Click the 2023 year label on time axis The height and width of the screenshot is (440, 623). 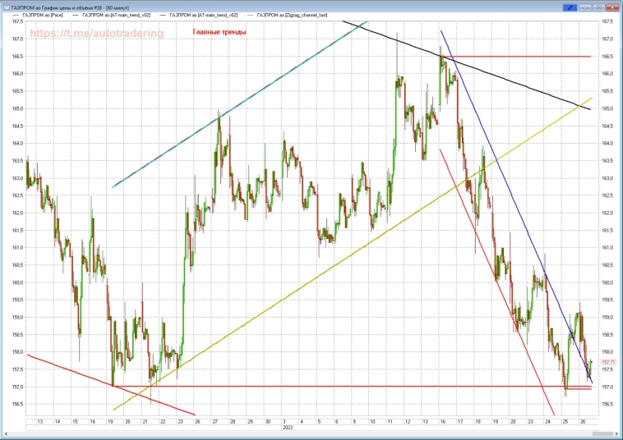click(x=288, y=428)
